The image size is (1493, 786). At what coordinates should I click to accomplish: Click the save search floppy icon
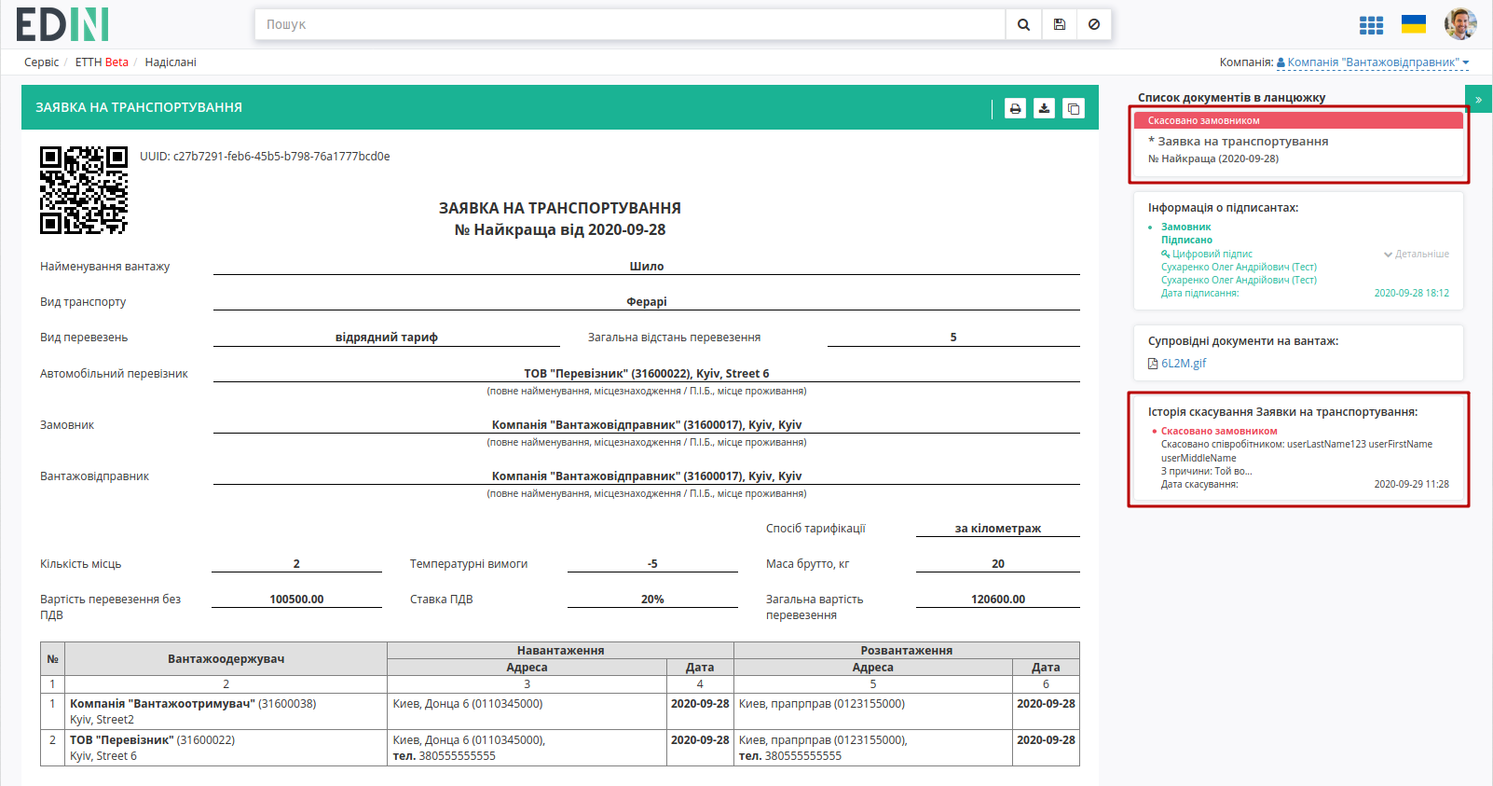[x=1060, y=24]
